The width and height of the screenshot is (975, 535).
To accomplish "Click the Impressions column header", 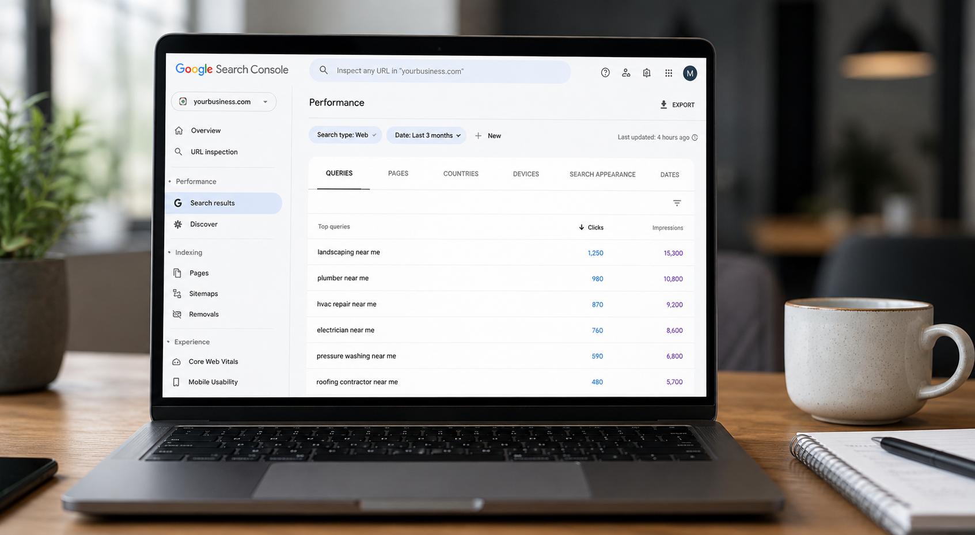I will (x=667, y=228).
